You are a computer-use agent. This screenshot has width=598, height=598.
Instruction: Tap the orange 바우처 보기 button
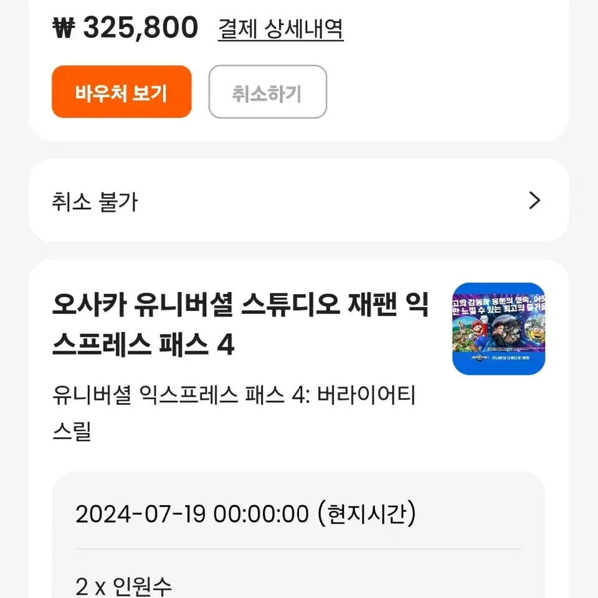point(121,92)
